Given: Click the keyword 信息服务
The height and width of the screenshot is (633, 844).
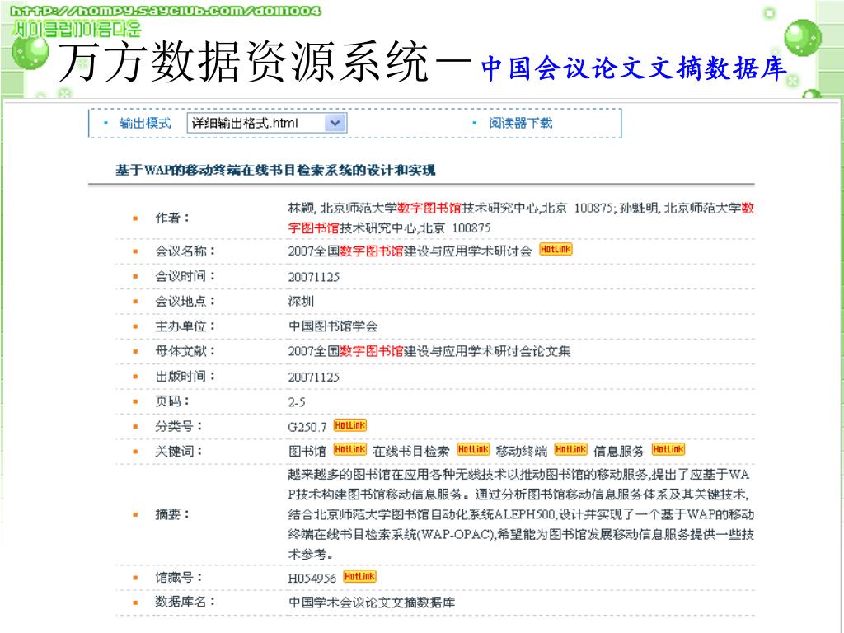Looking at the screenshot, I should [x=619, y=452].
